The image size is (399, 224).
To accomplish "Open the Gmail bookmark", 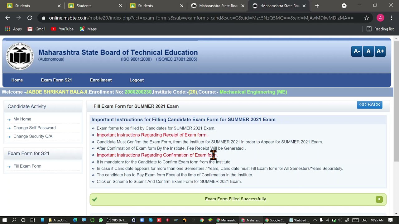I will pos(36,29).
